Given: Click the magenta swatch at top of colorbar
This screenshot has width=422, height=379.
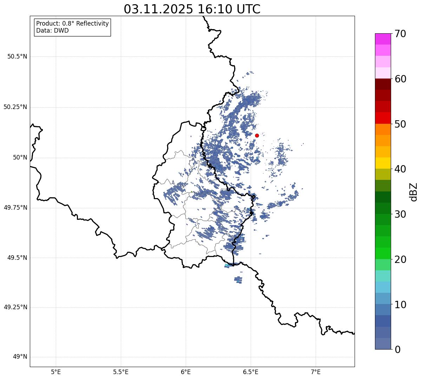Looking at the screenshot, I should (x=383, y=39).
